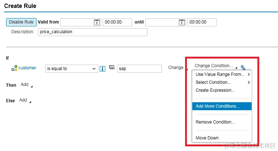Focus the Valid from time field
The width and height of the screenshot is (278, 151).
pos(117,22)
